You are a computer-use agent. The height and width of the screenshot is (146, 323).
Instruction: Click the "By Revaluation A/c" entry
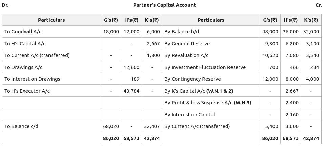[x=186, y=55]
